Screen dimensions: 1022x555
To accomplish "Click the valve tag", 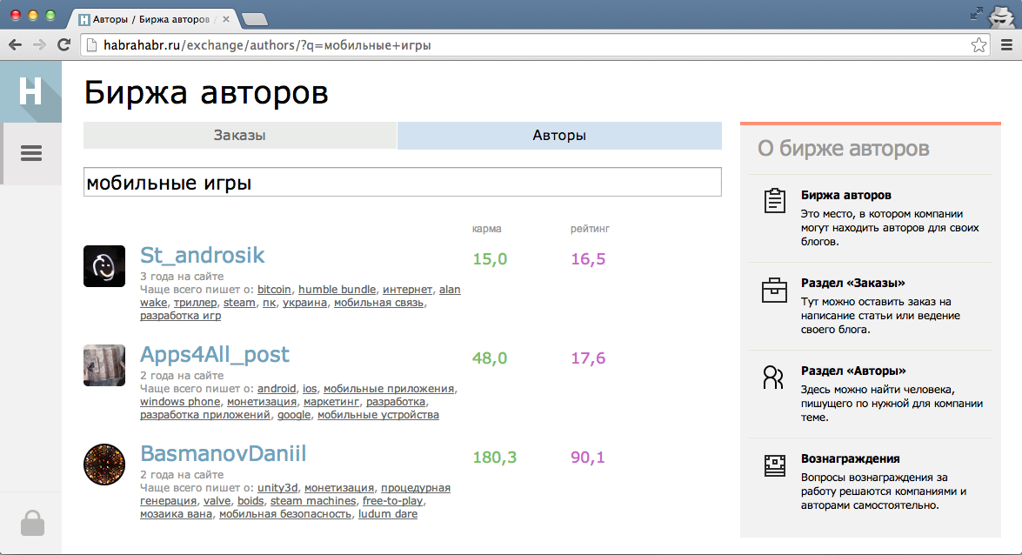I will (217, 501).
